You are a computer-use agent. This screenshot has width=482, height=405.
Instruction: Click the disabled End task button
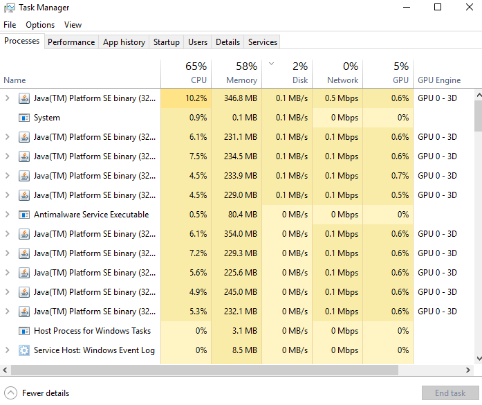pos(450,393)
